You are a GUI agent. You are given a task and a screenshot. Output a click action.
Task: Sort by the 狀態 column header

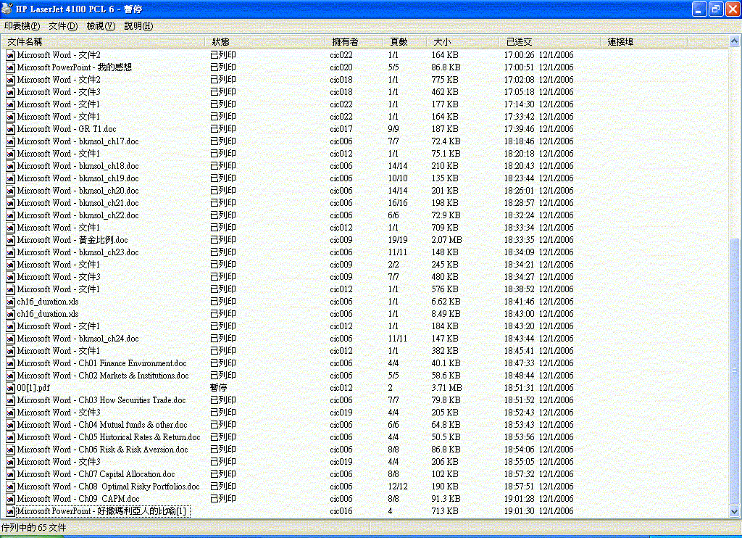(x=265, y=41)
